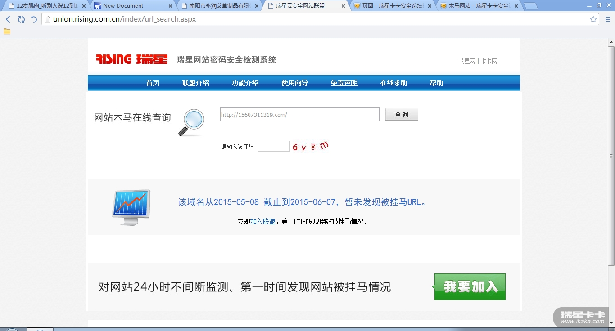This screenshot has height=331, width=615.
Task: Close the 12岁肌肉 tab
Action: tap(84, 6)
